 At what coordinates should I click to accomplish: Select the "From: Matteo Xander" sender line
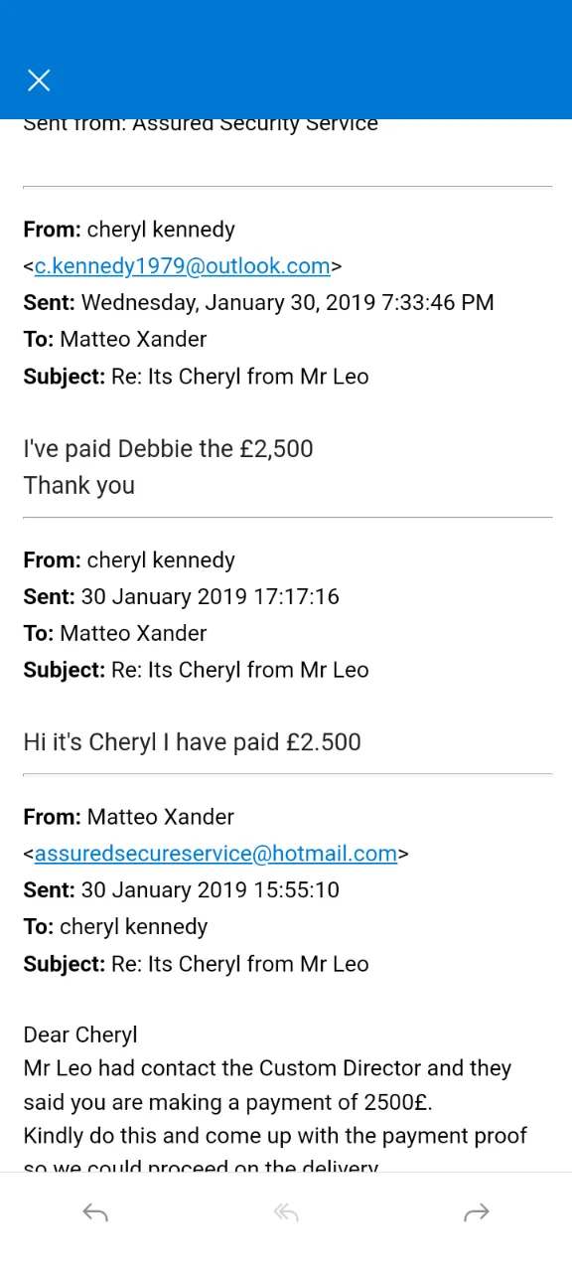coord(129,817)
